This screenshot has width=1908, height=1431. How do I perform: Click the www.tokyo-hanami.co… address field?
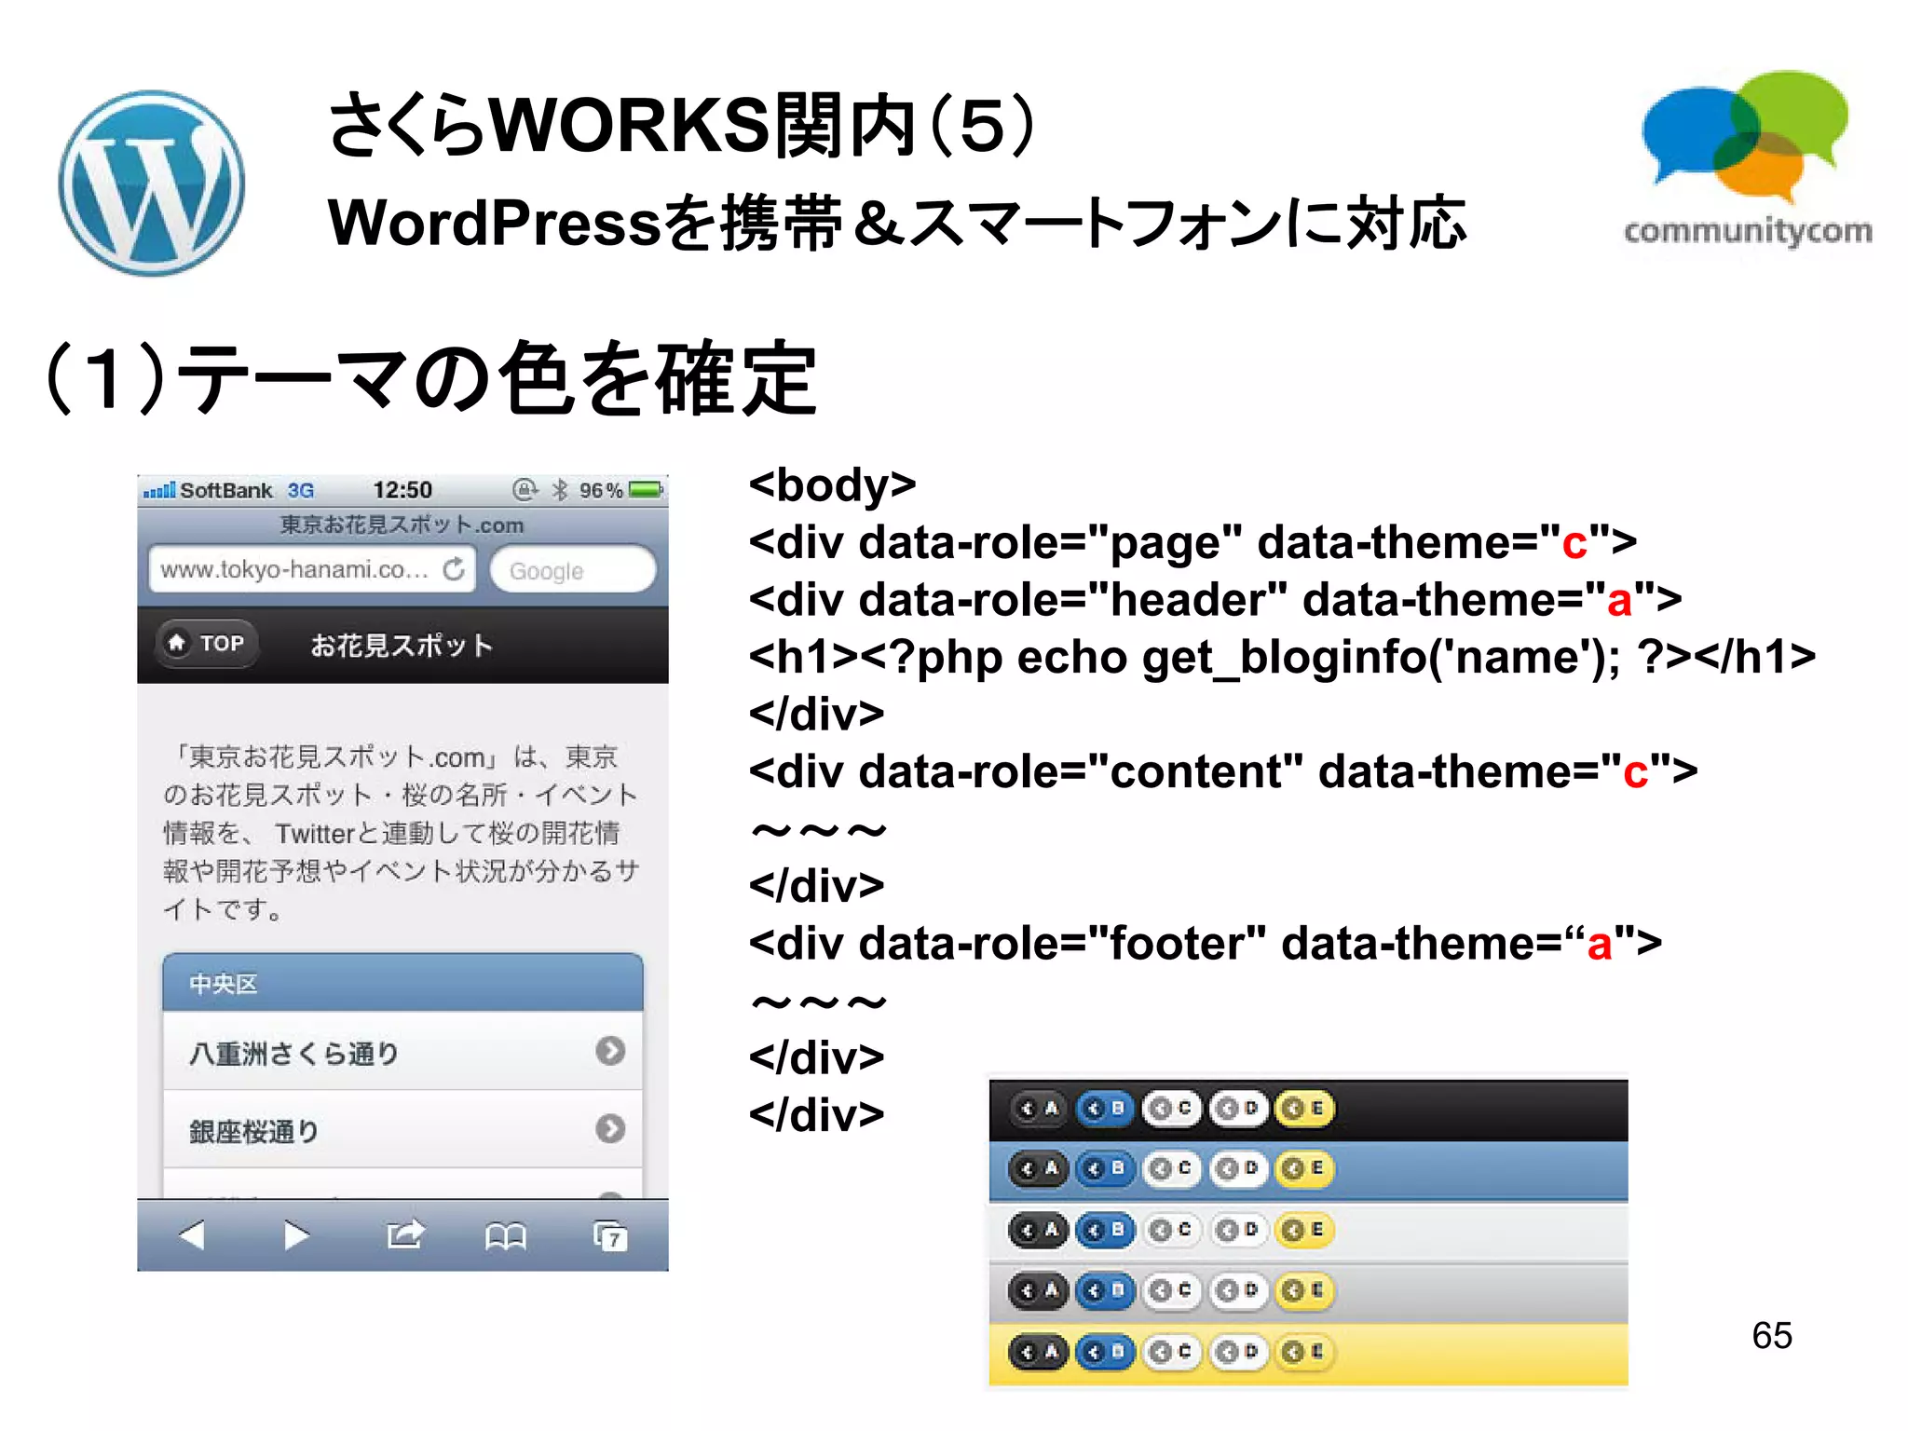312,568
